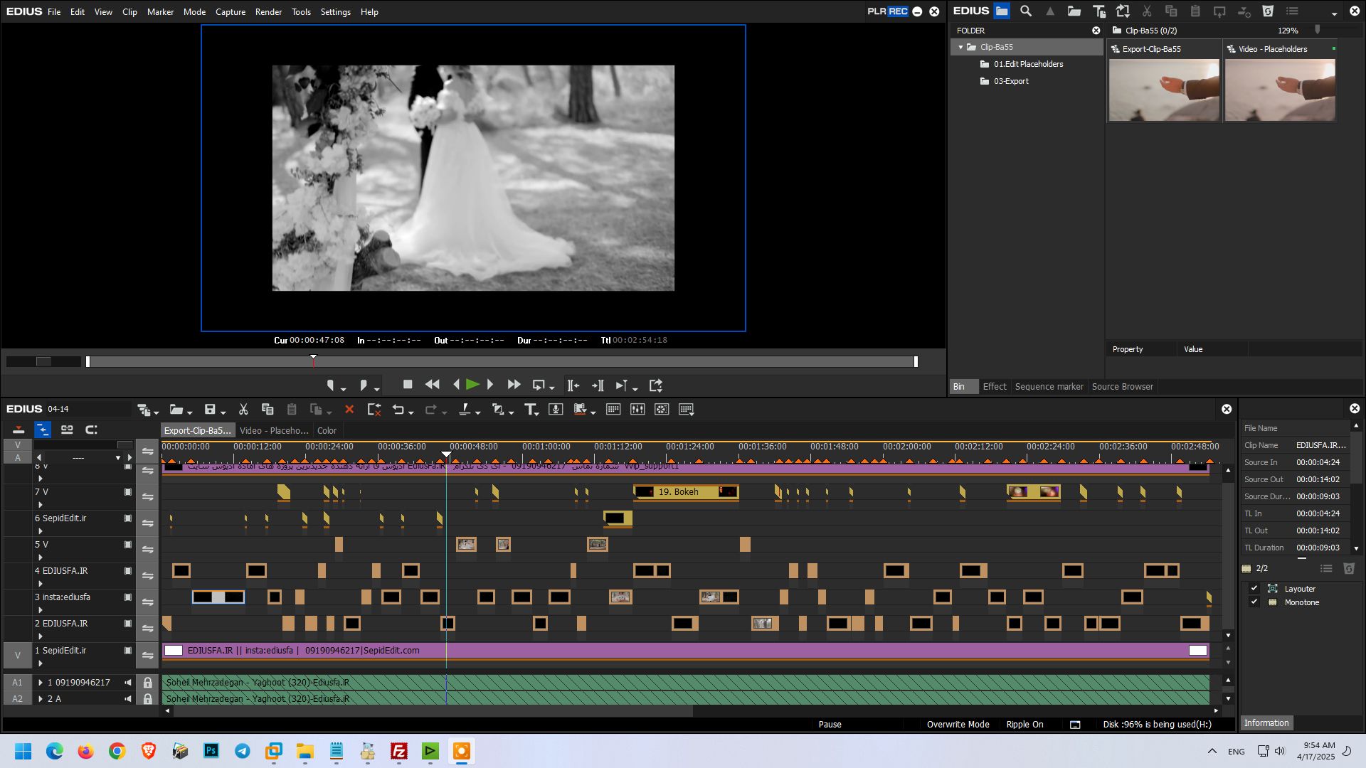Screen dimensions: 1366x768
Task: Click the Create Title T icon on the timeline
Action: [530, 409]
